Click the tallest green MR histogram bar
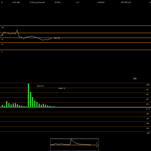The image size is (151, 151). (x=28, y=95)
